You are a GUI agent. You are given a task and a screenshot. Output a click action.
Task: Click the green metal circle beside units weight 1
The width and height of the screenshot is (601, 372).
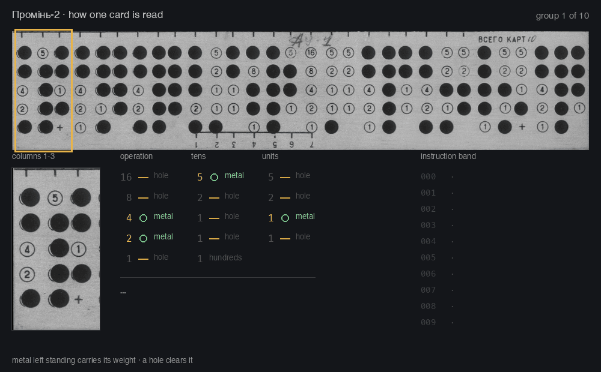pos(285,218)
